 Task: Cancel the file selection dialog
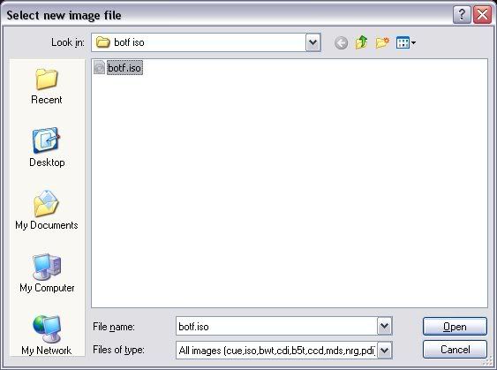455,350
